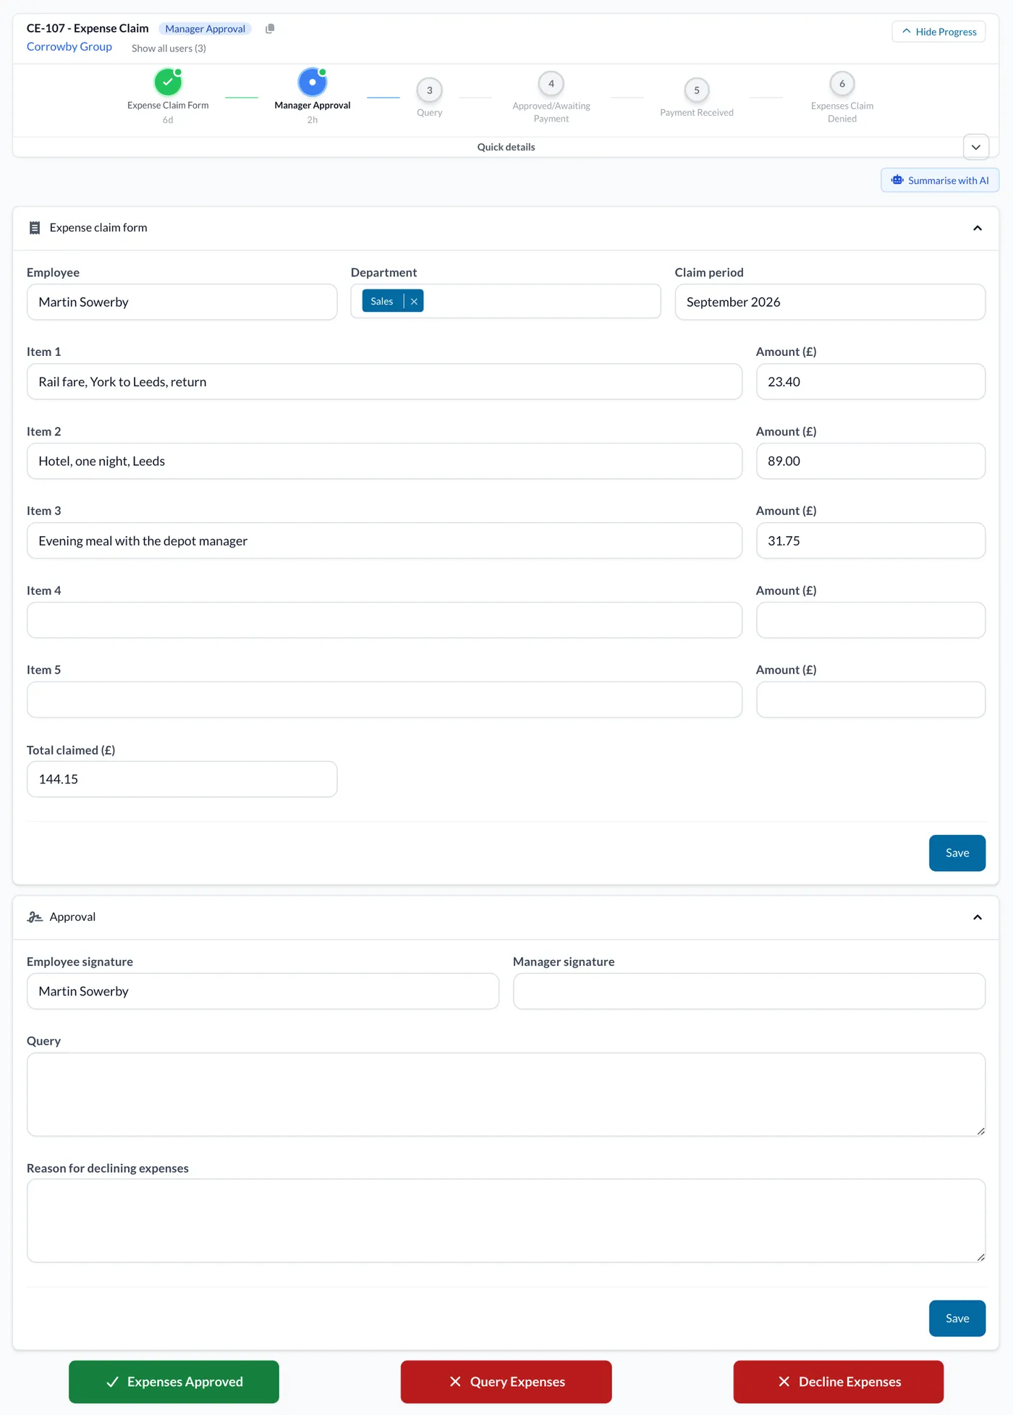Viewport: 1013px width, 1415px height.
Task: Remove the Sales department tag
Action: [414, 302]
